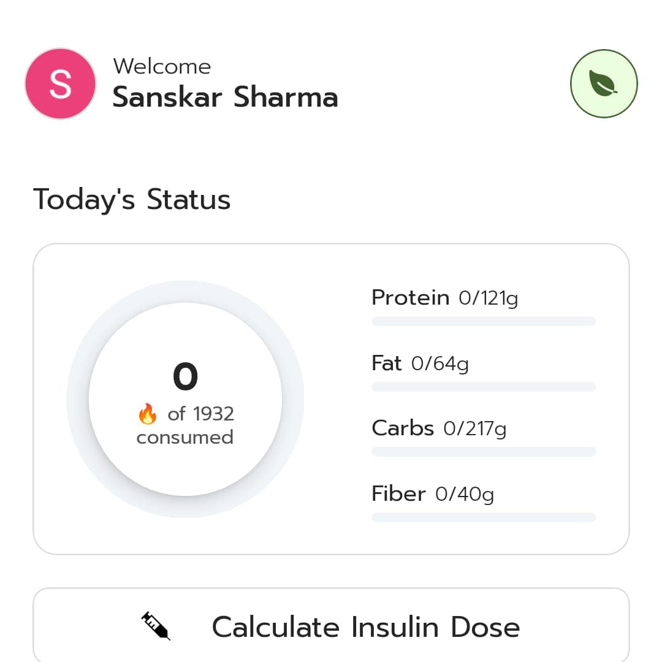Tap the syringe icon
Viewport: 662px width, 662px height.
click(x=156, y=626)
